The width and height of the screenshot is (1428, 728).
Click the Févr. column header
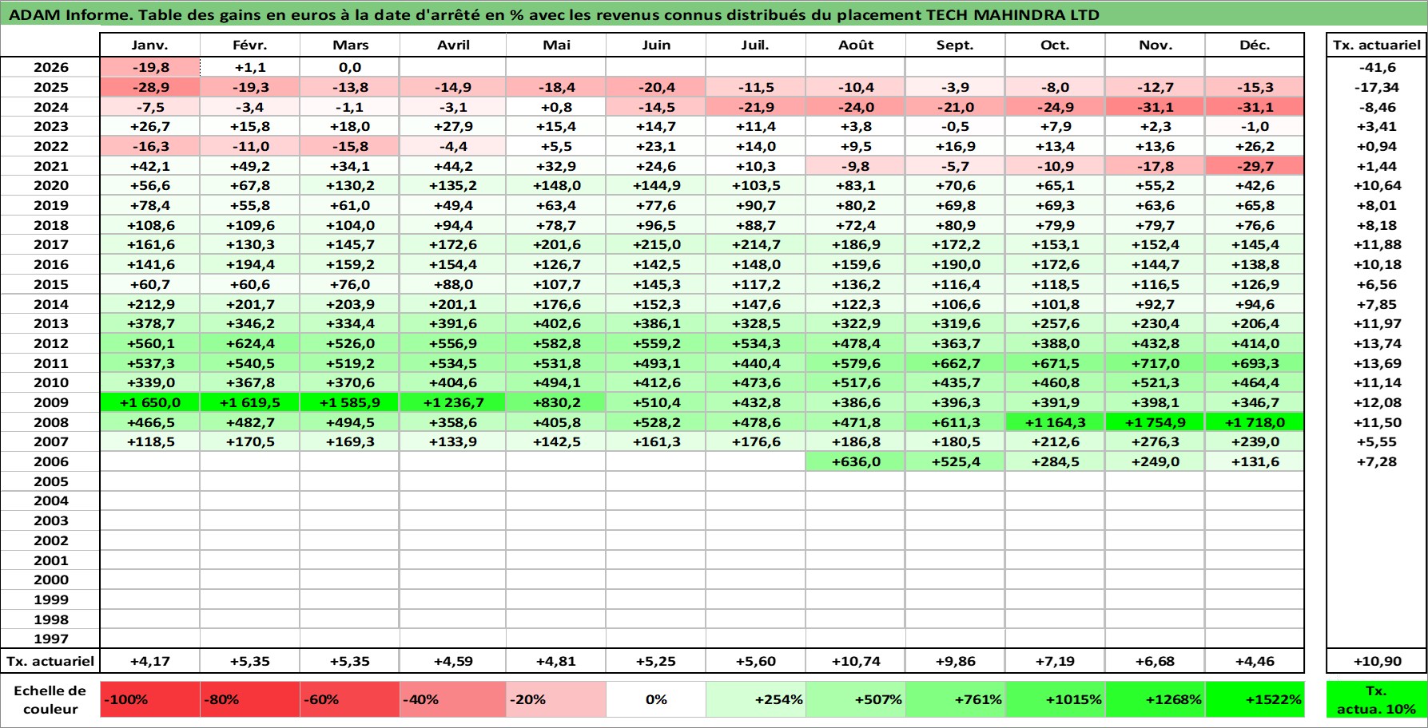250,45
